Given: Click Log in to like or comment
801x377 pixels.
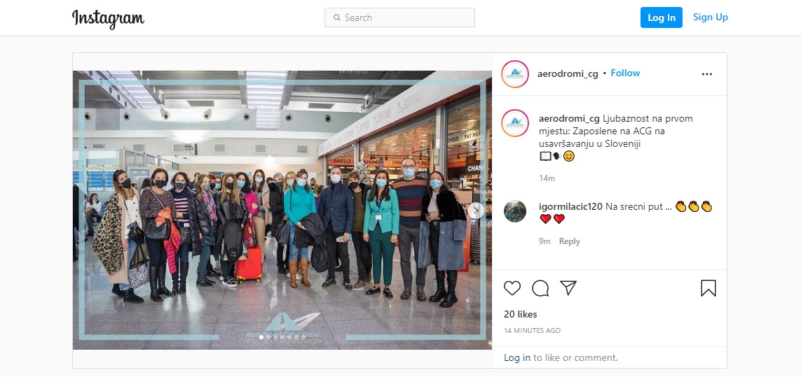Looking at the screenshot, I should [517, 357].
